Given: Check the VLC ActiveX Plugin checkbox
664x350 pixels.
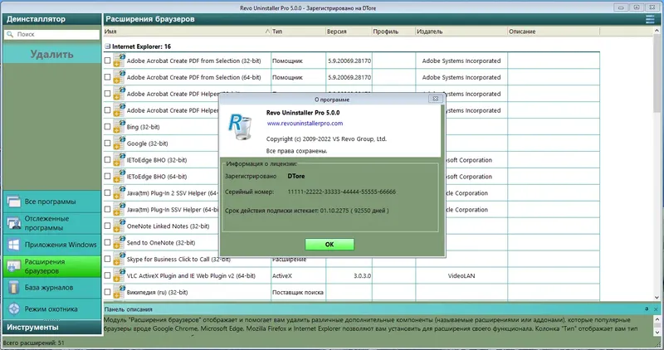Looking at the screenshot, I should coord(108,275).
